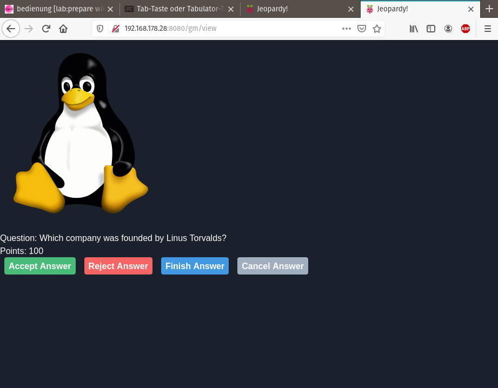This screenshot has height=388, width=498.
Task: Toggle the sidebar view icon
Action: (430, 29)
